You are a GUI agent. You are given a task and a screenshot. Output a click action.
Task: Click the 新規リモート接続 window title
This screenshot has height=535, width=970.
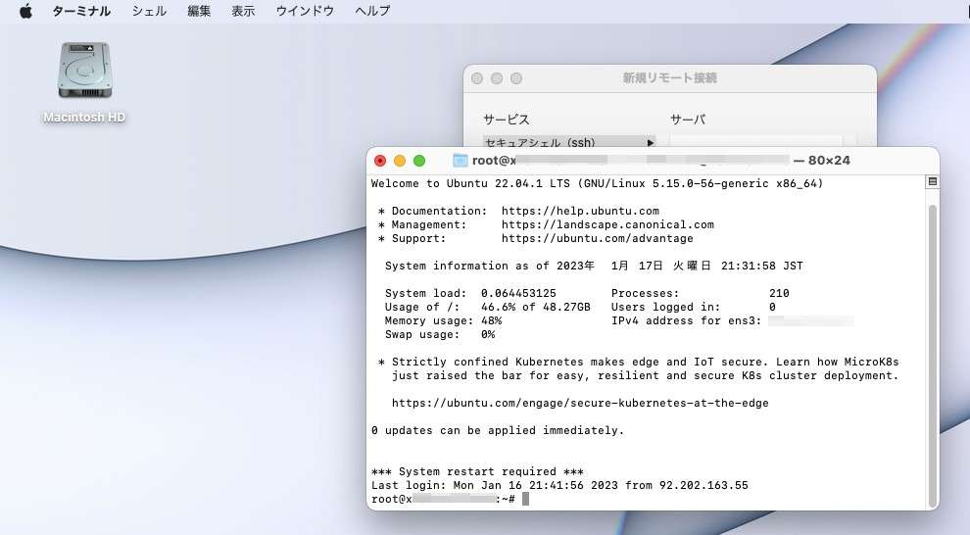point(669,78)
